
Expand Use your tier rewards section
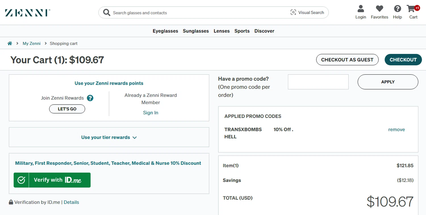tap(109, 137)
